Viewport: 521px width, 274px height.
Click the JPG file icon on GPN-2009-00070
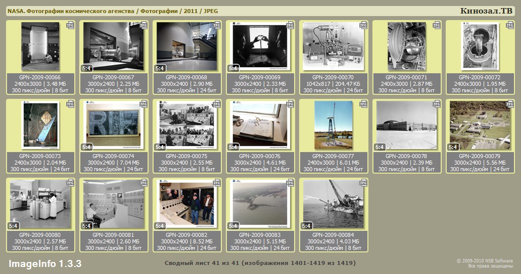[363, 25]
